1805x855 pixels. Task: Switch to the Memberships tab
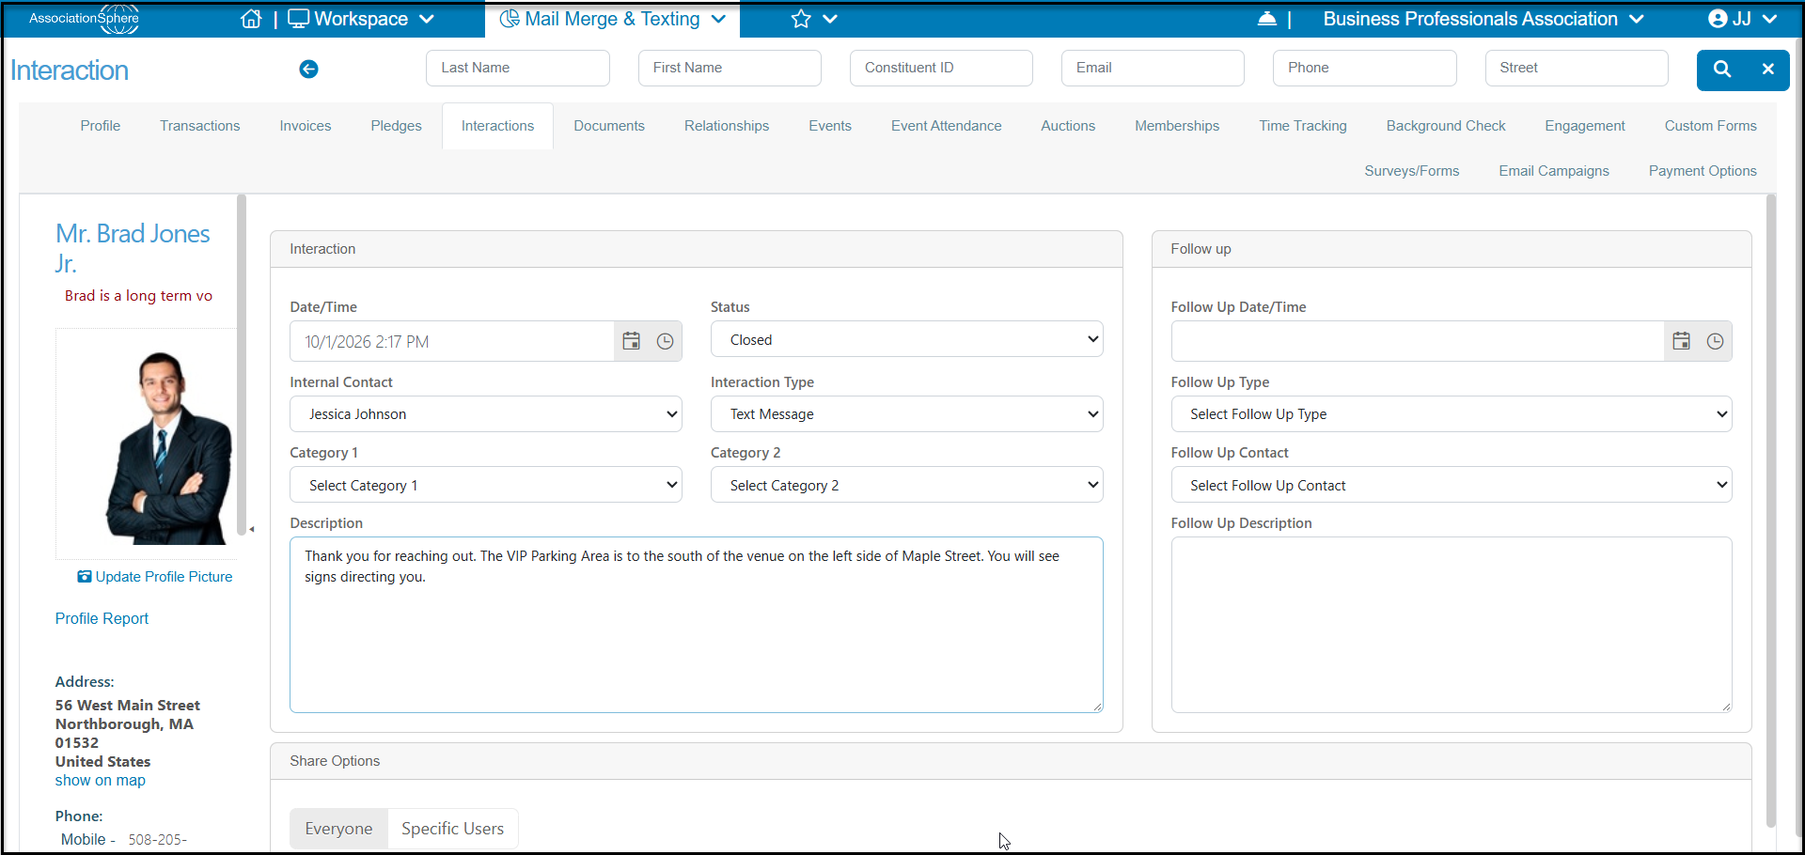pyautogui.click(x=1177, y=126)
